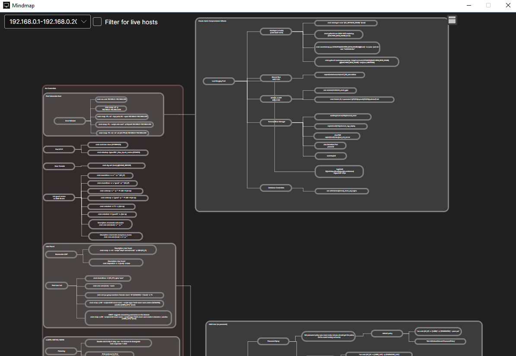
Task: Maximize the Mindmap window
Action: coord(488,6)
